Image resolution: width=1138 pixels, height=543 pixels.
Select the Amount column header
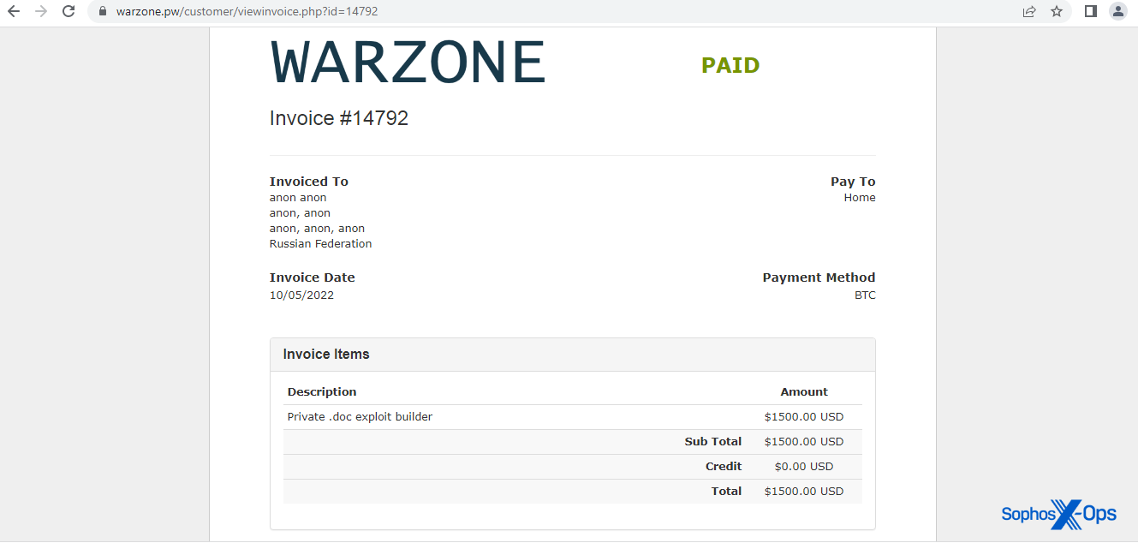point(803,391)
